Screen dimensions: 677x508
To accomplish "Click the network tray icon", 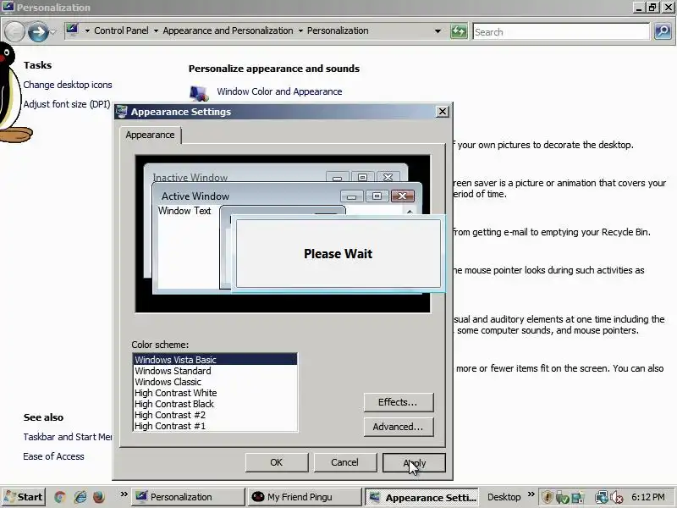I will point(602,498).
